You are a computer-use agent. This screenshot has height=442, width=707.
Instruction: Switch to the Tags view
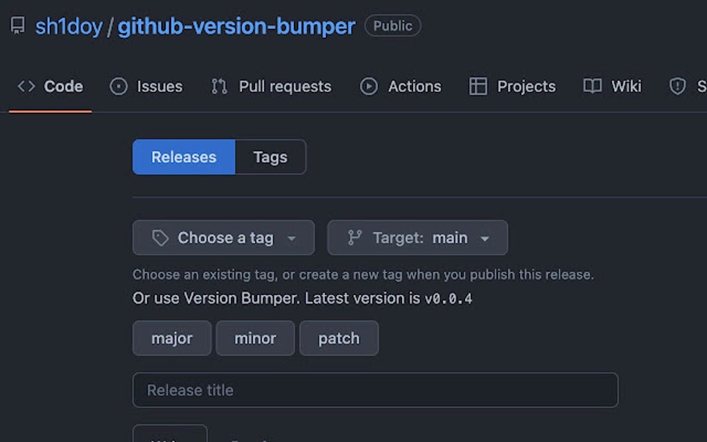[x=270, y=157]
